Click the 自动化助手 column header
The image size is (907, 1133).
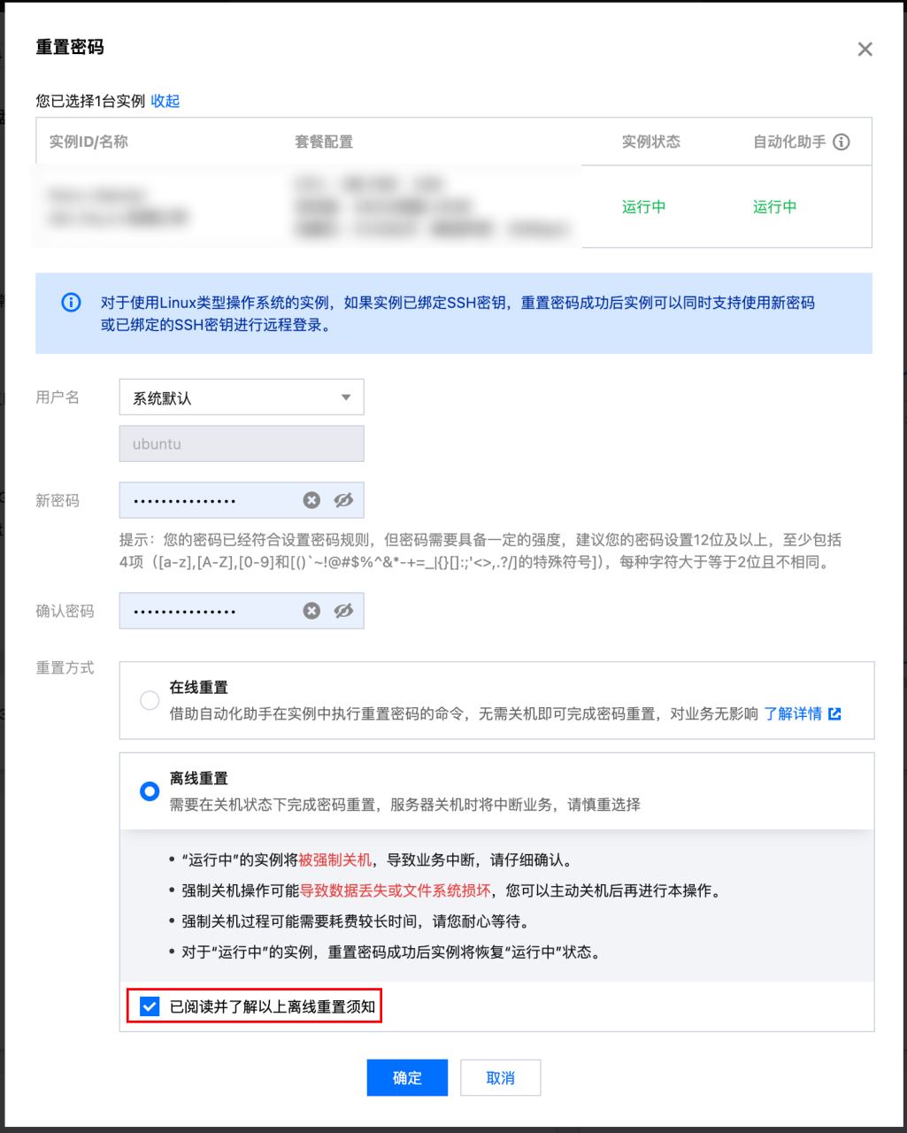(x=789, y=142)
